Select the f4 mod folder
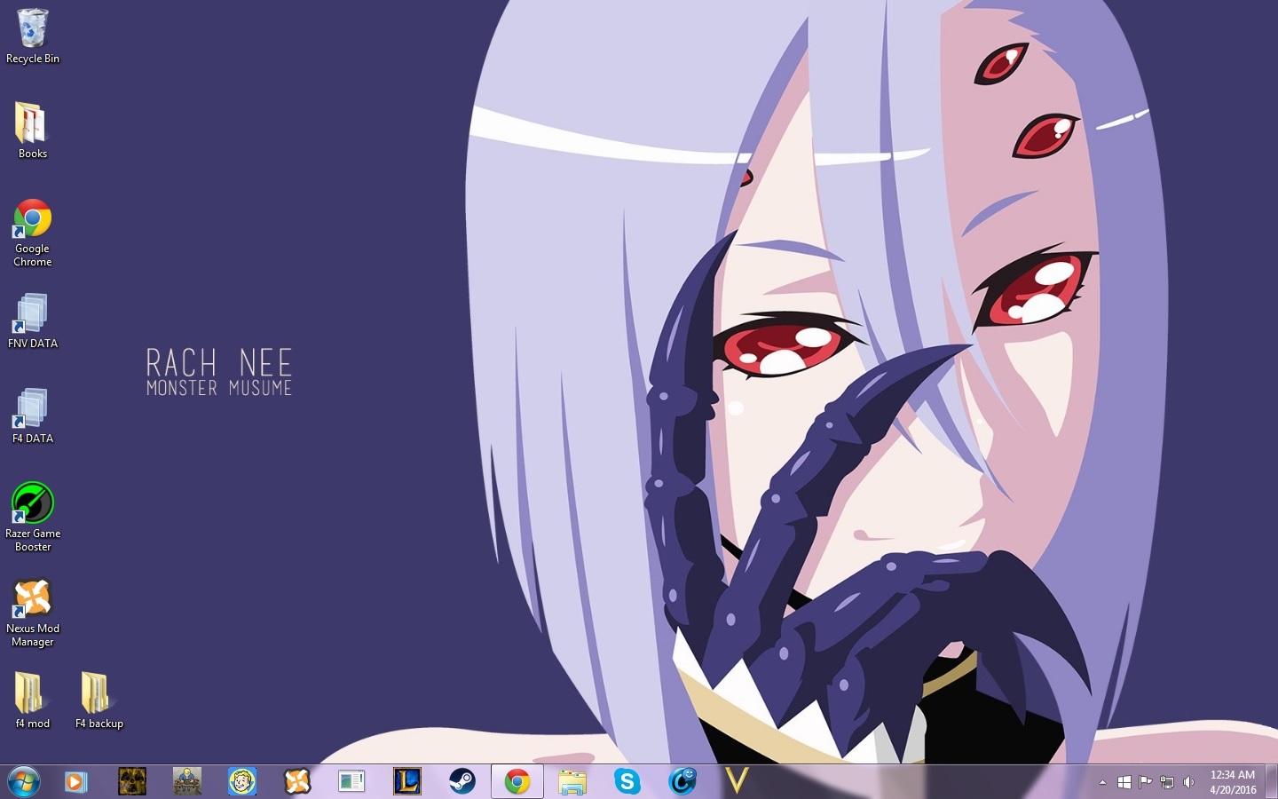Image resolution: width=1278 pixels, height=799 pixels. [x=33, y=700]
